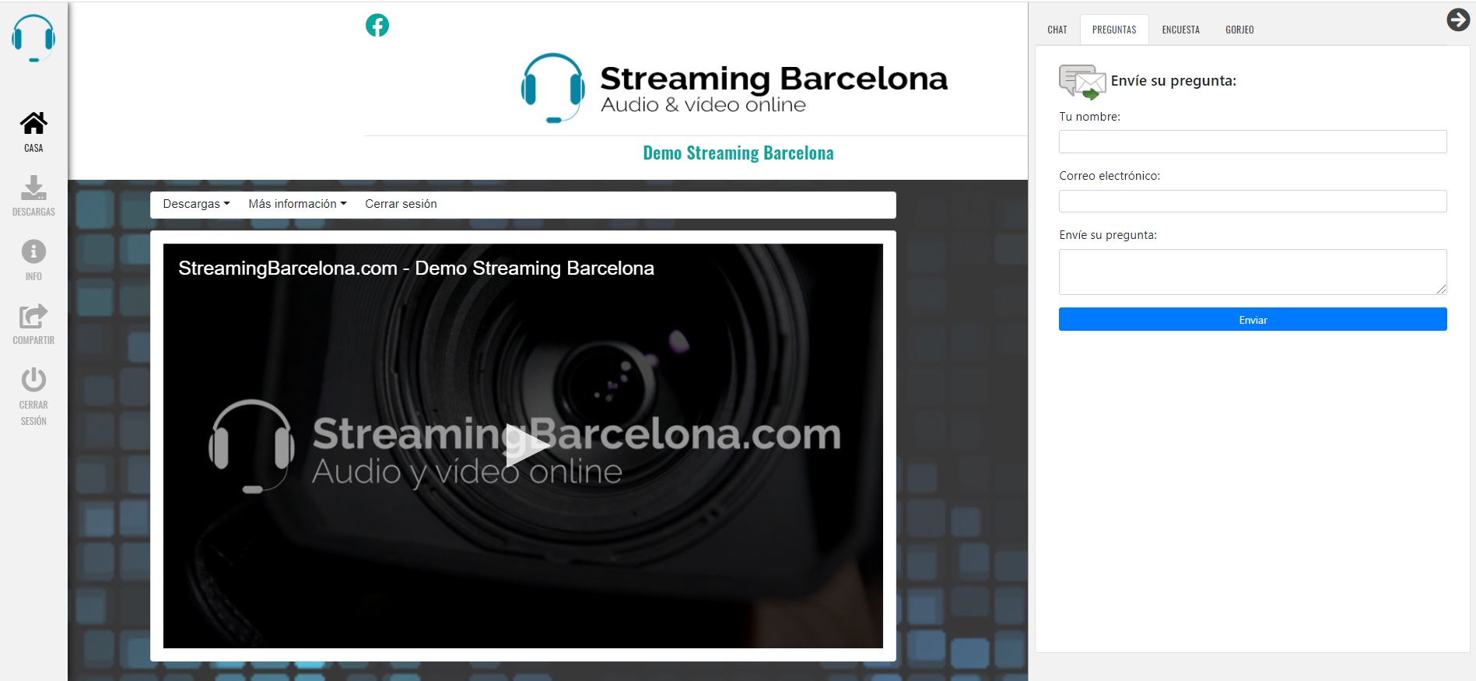Expand the Descargas dropdown menu
Screen dimensions: 1476x681
[196, 204]
